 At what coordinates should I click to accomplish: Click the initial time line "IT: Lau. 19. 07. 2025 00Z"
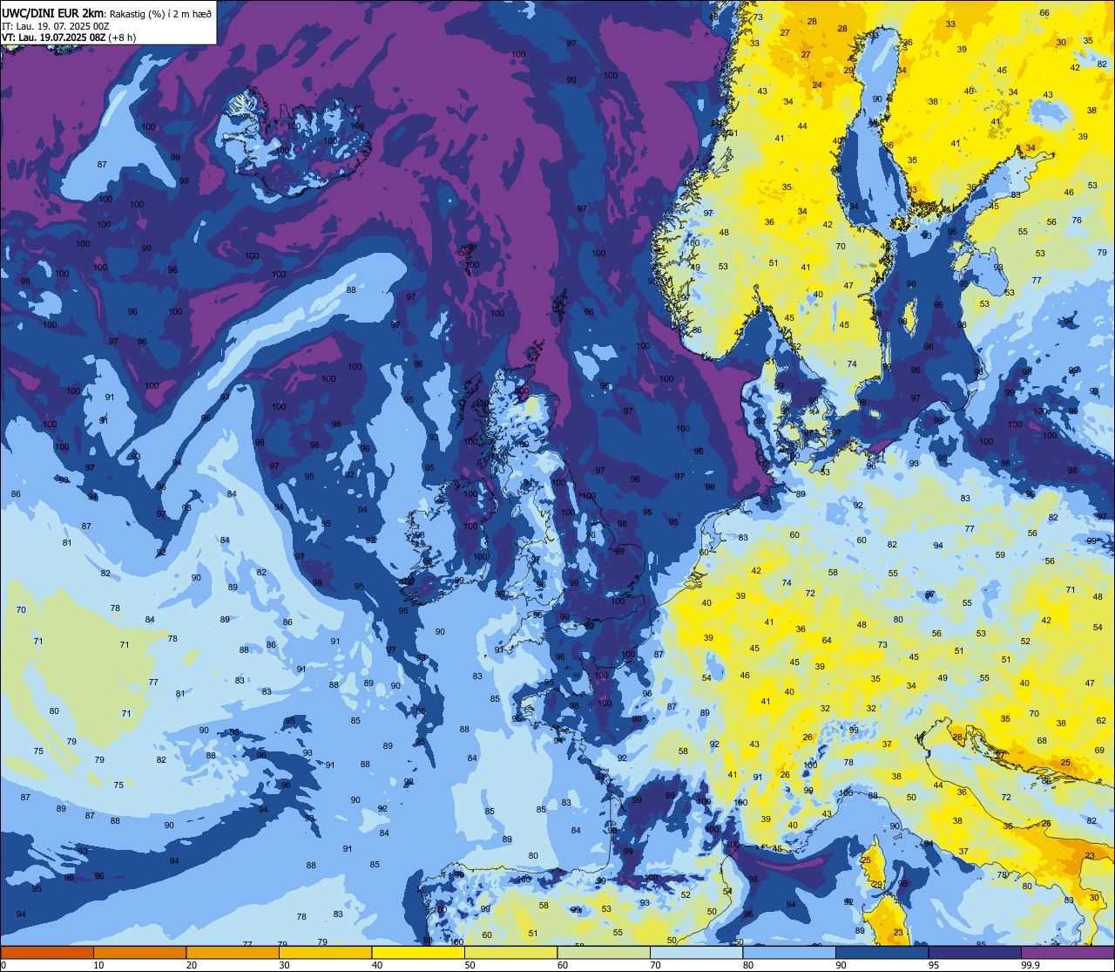tap(55, 26)
